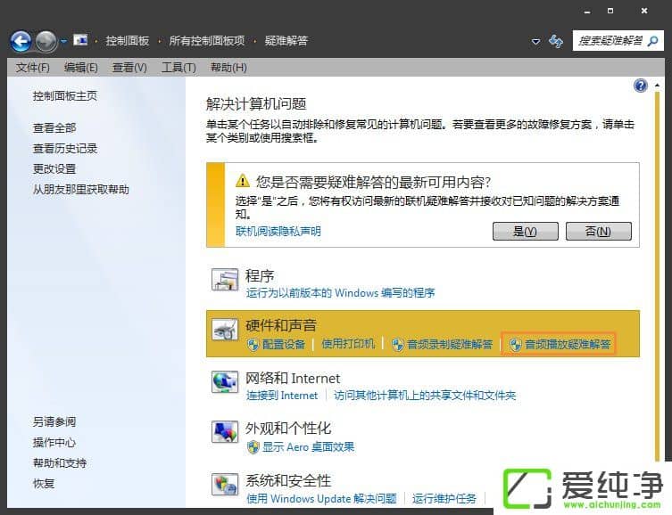Click the 系统和安全性 category icon

(x=224, y=484)
